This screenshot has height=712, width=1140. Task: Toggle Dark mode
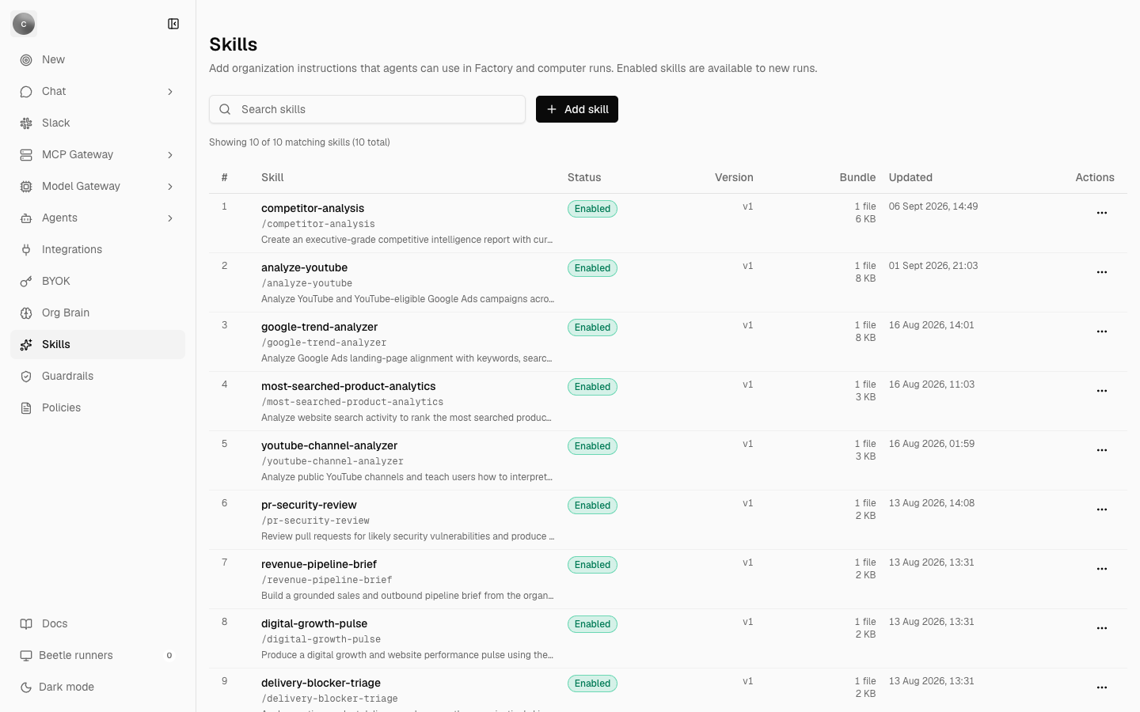tap(97, 687)
